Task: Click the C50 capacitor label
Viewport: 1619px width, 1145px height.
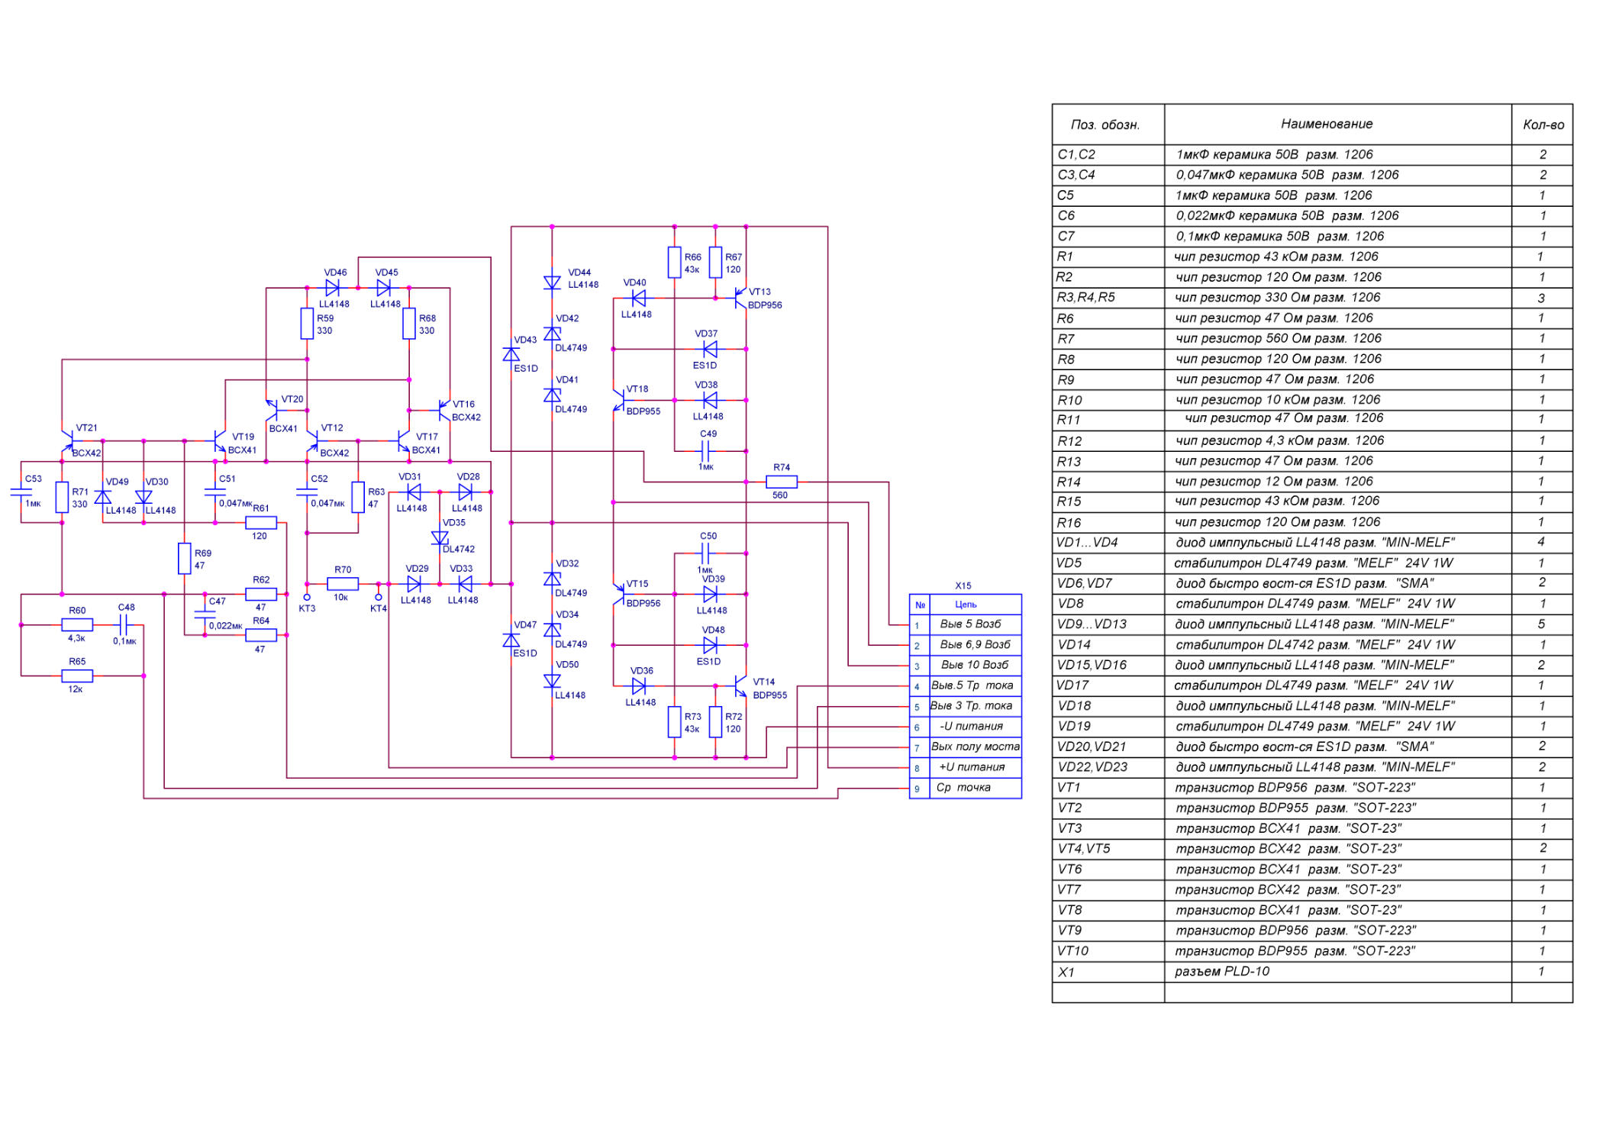Action: tap(708, 536)
